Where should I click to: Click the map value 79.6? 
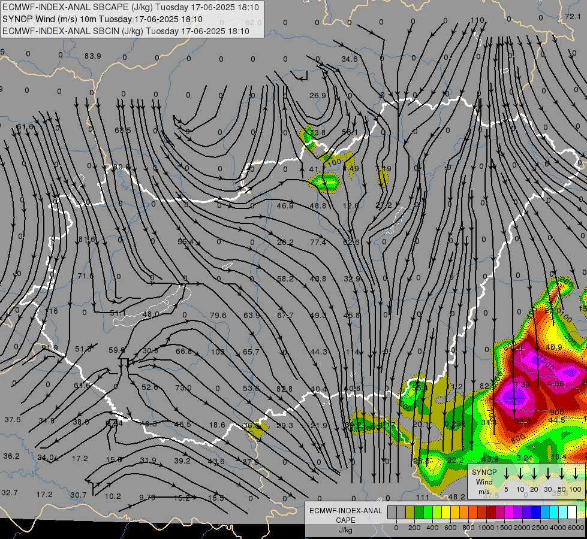click(x=218, y=316)
